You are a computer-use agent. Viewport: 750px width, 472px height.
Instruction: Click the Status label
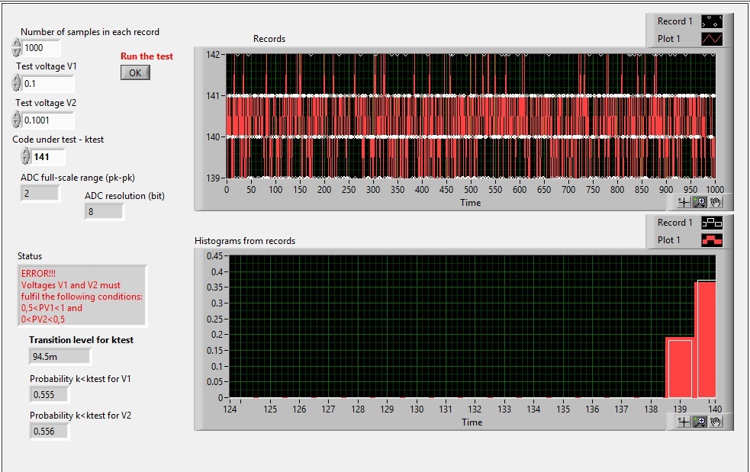[x=30, y=256]
